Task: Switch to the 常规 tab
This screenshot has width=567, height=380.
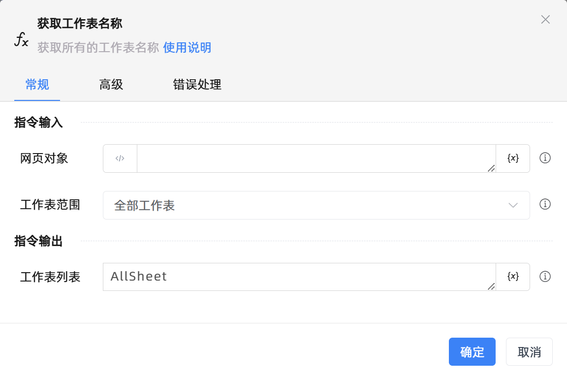Action: 37,85
